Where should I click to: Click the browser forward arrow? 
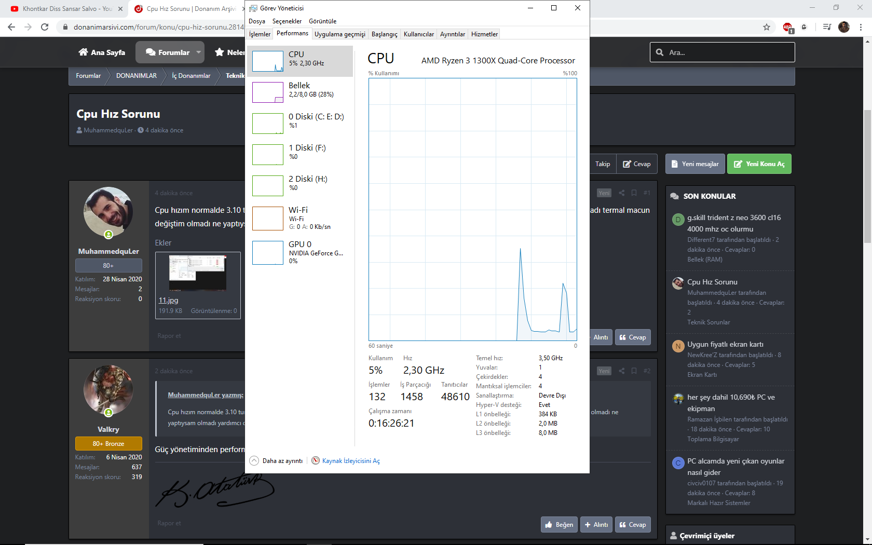(28, 27)
